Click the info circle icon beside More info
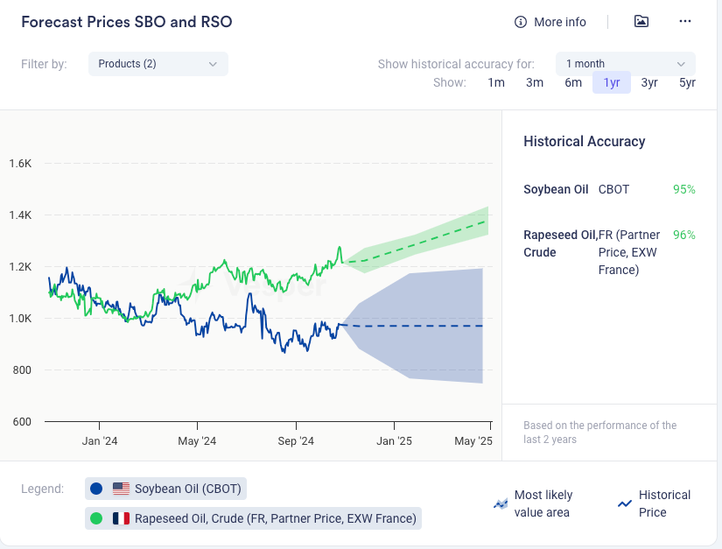The image size is (722, 549). pos(521,22)
